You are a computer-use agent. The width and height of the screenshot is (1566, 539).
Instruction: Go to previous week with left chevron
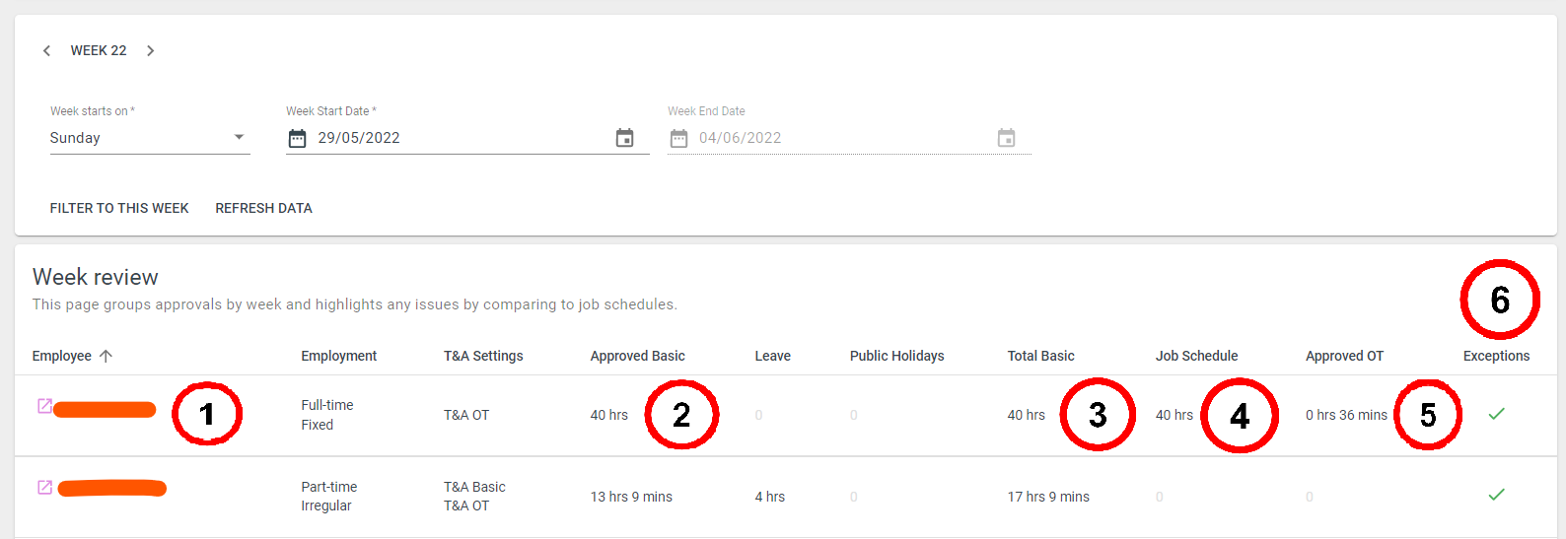(46, 50)
